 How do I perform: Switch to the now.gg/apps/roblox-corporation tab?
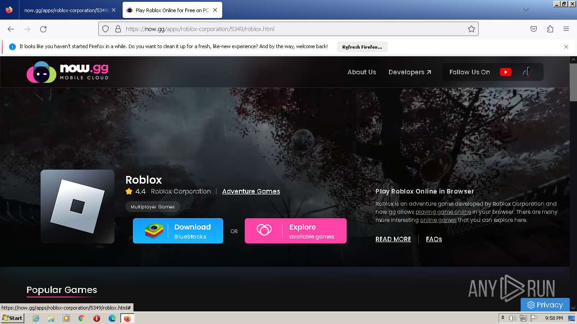(x=66, y=10)
